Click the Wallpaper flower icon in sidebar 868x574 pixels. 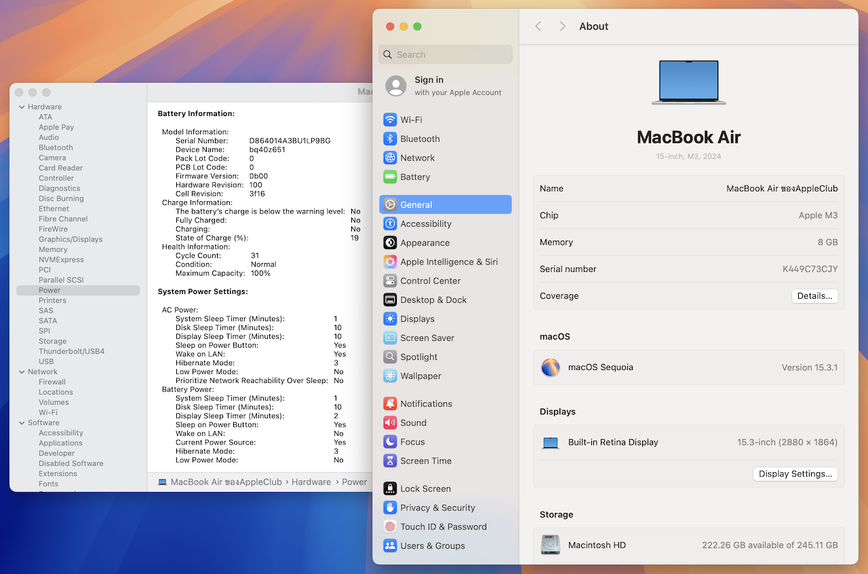(390, 375)
